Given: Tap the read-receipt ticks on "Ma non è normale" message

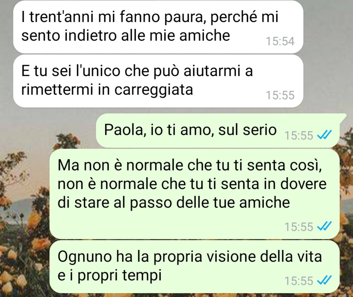Looking at the screenshot, I should [324, 226].
